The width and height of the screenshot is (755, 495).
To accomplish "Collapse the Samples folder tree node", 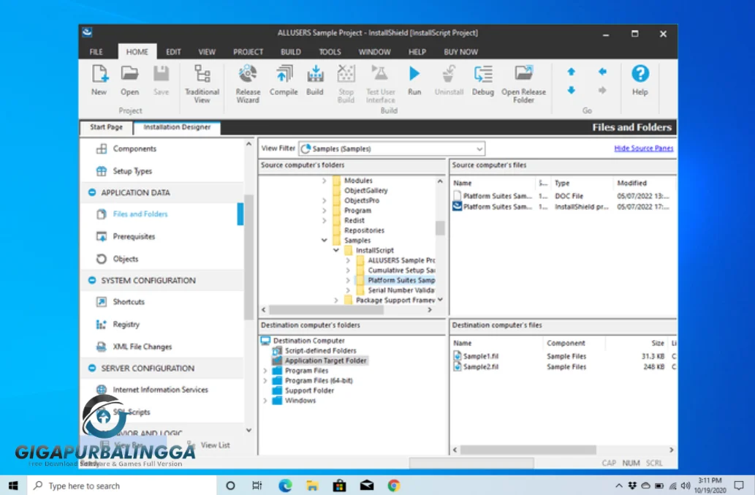I will click(325, 241).
